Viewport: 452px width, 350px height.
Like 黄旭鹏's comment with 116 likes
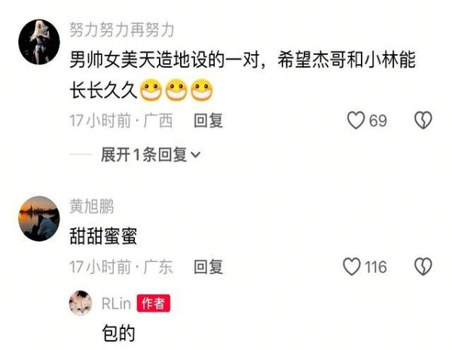(x=352, y=266)
